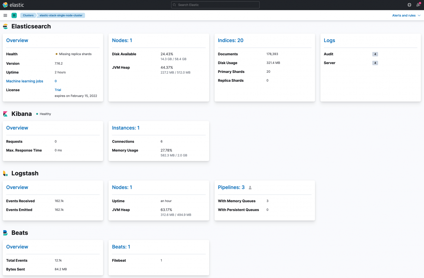This screenshot has height=278, width=424.
Task: Click Logstash JVM Heap 63.17% value
Action: pyautogui.click(x=166, y=210)
